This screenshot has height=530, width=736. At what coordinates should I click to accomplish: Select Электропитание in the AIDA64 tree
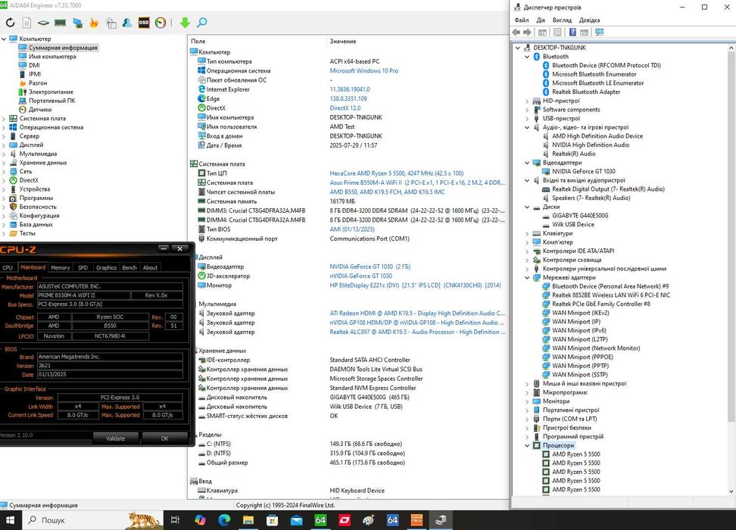tap(51, 92)
